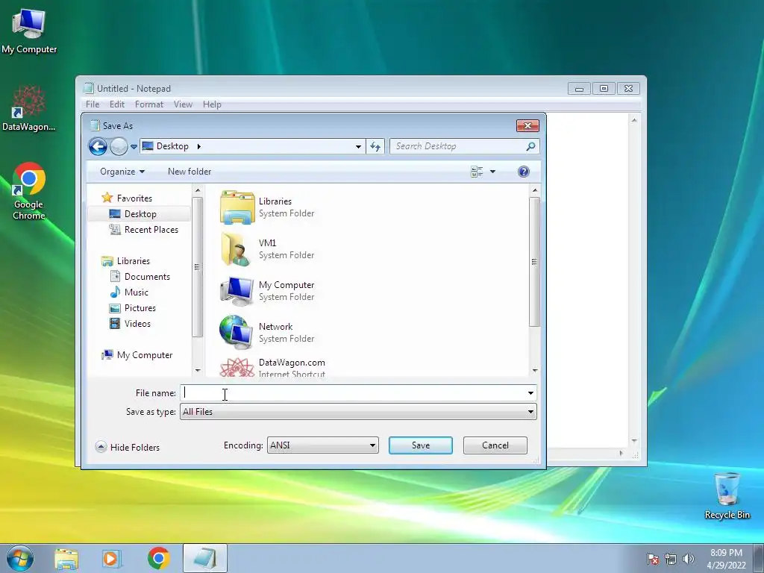This screenshot has width=764, height=573.
Task: Click file list scroll down arrow
Action: coord(534,370)
